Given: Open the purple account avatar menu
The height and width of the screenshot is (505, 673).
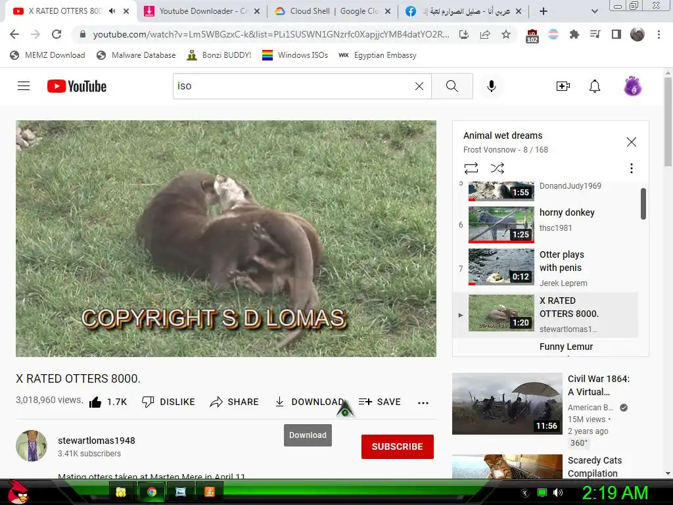Looking at the screenshot, I should click(633, 86).
